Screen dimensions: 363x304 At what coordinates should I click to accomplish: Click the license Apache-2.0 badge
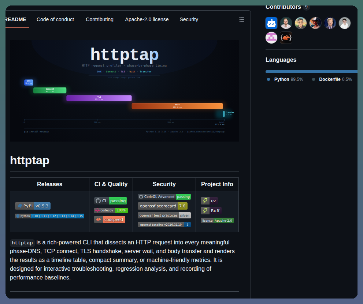tap(217, 221)
